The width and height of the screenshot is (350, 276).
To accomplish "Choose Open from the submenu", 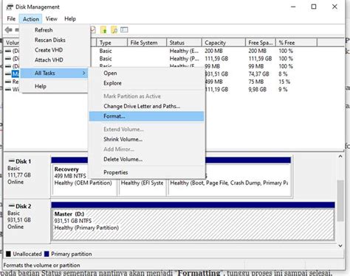I will tap(147, 73).
